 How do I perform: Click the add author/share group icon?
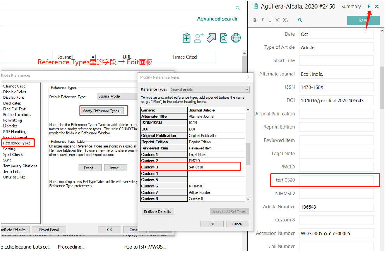(199, 38)
